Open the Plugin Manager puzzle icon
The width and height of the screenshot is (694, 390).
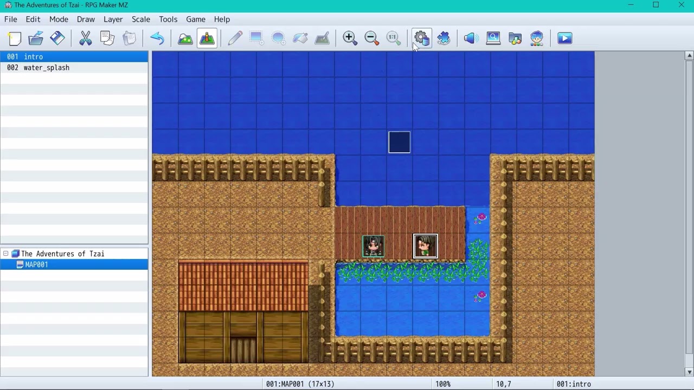444,38
